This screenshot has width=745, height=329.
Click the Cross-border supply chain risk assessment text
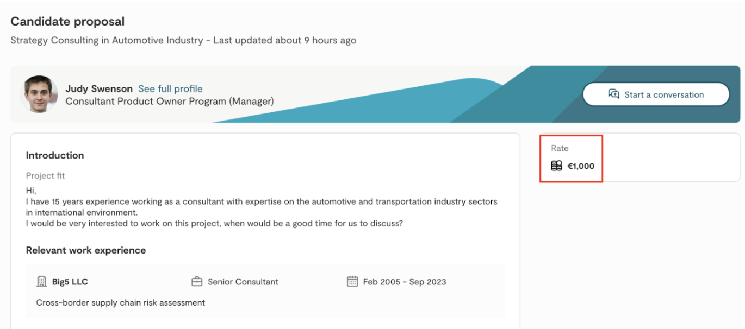[x=121, y=303]
